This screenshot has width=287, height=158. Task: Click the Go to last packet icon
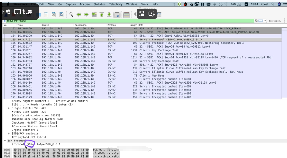pos(109,14)
